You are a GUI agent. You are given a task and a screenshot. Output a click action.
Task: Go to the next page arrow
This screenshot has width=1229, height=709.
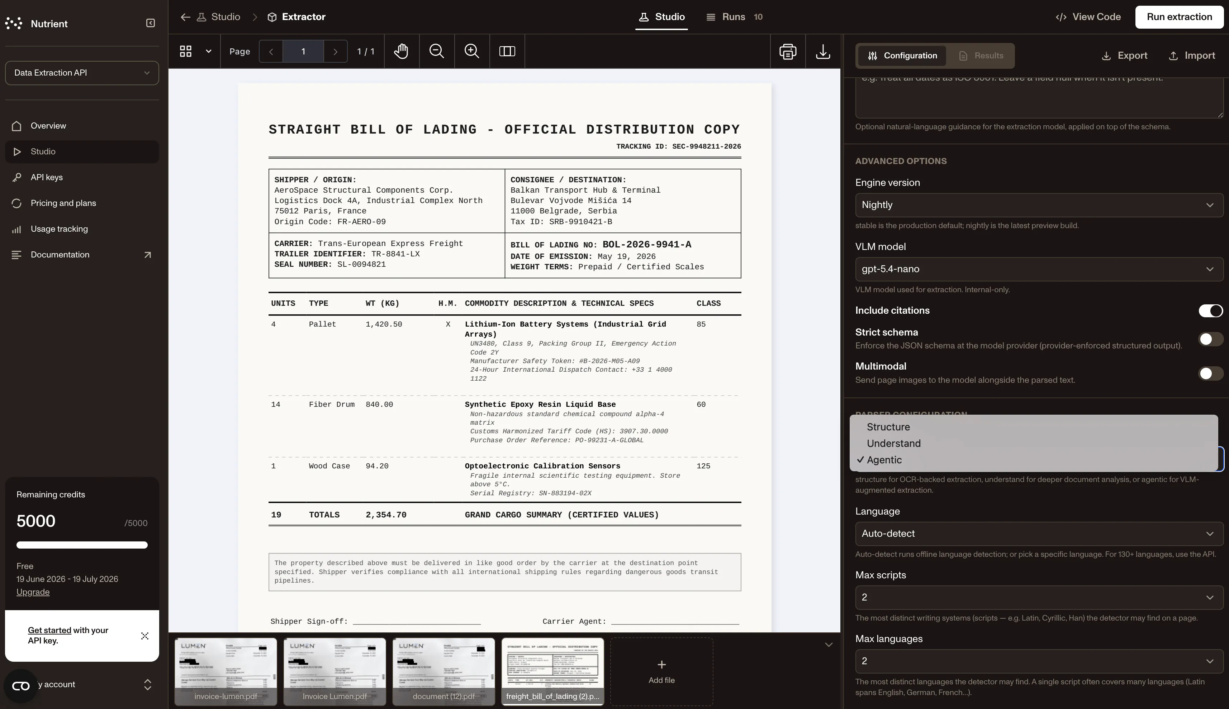click(336, 51)
